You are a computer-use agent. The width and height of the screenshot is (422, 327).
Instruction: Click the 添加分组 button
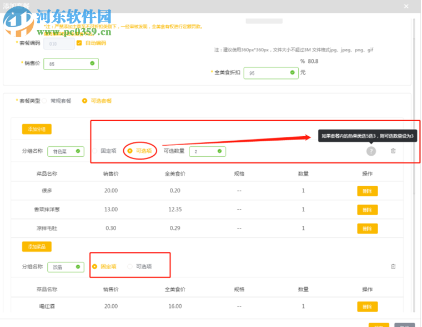point(37,129)
